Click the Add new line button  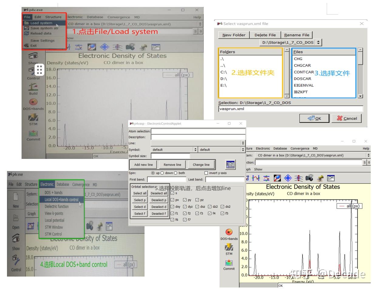point(144,165)
